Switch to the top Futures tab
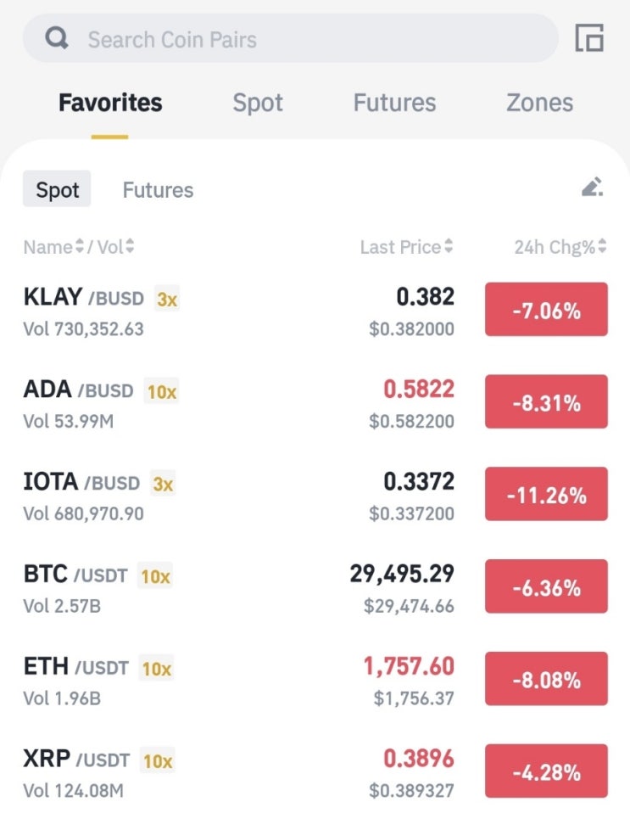Image resolution: width=630 pixels, height=813 pixels. tap(394, 103)
